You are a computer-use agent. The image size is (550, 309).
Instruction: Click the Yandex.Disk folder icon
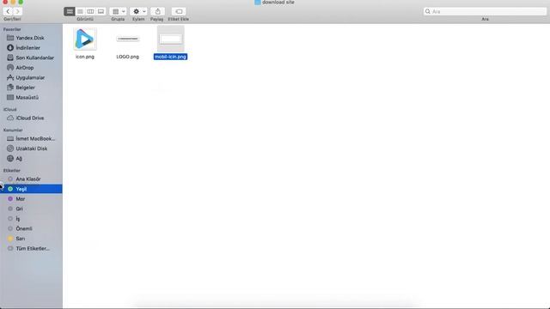click(x=10, y=38)
